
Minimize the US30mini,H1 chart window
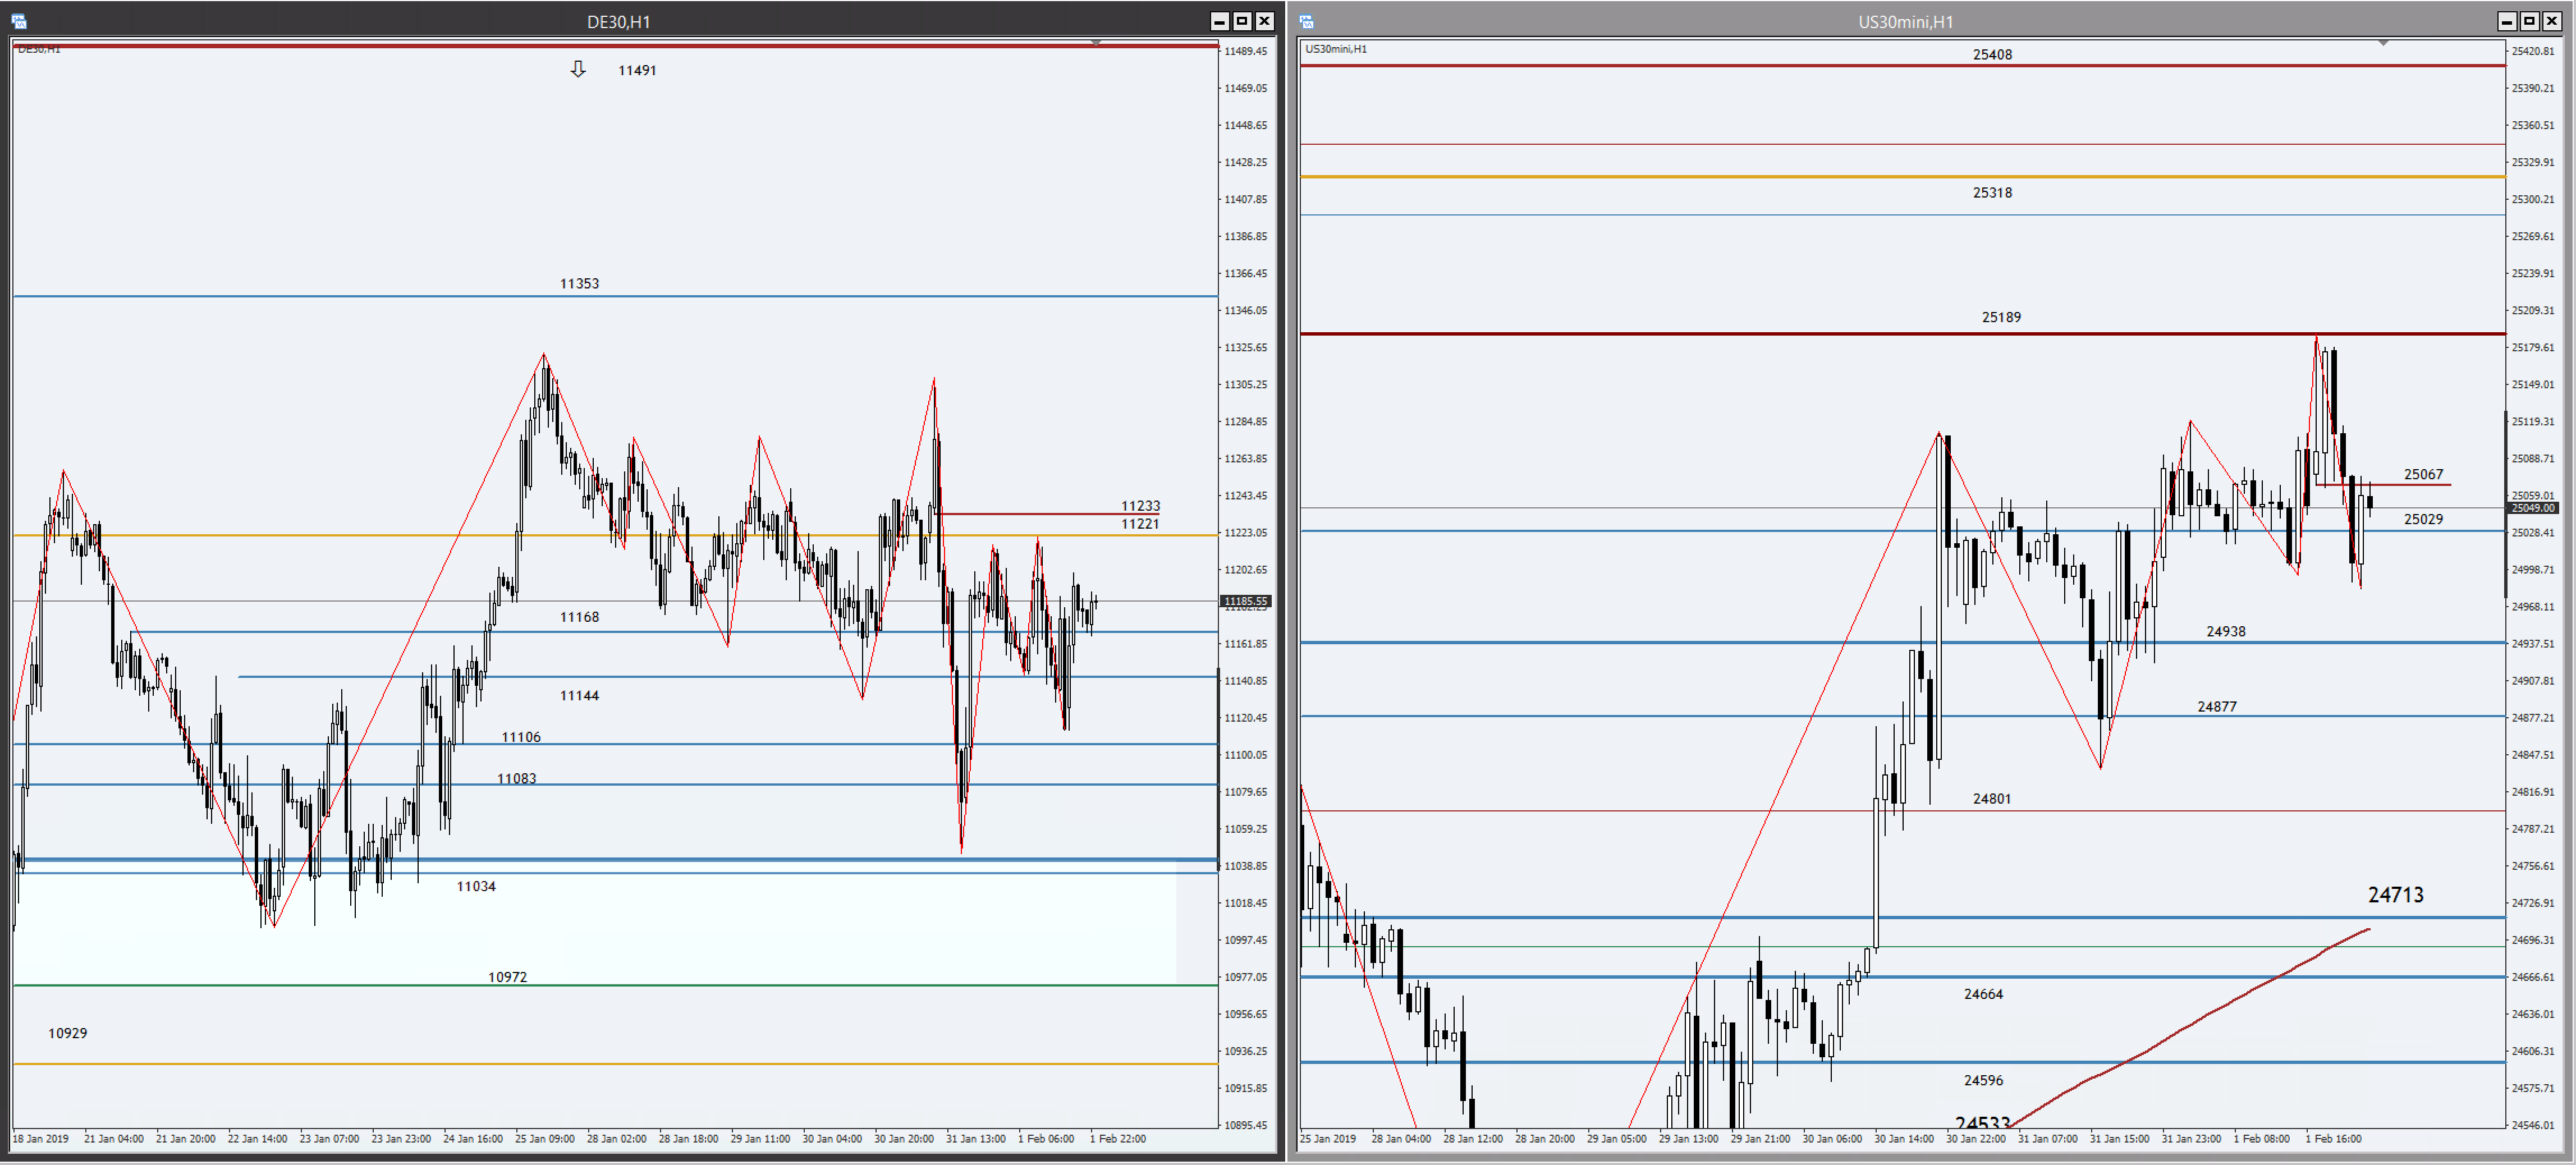(2506, 21)
